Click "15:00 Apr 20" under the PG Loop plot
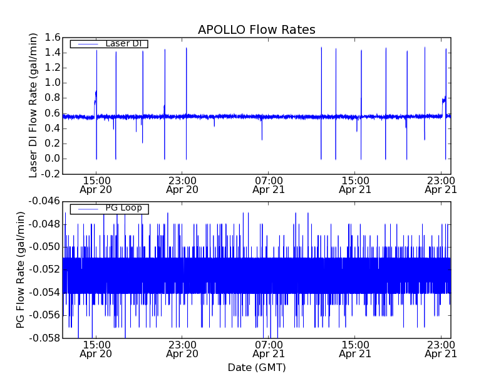 96,350
